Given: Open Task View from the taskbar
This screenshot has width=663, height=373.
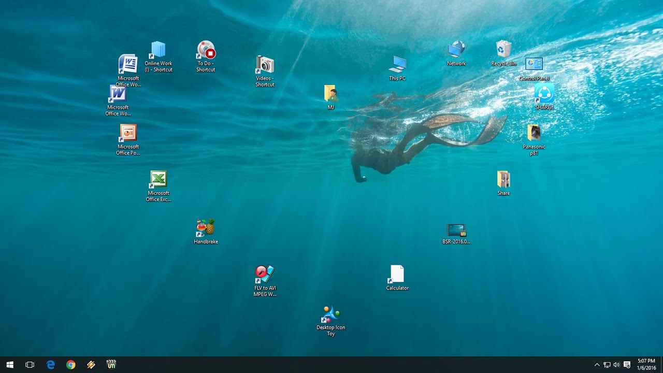Looking at the screenshot, I should 30,365.
